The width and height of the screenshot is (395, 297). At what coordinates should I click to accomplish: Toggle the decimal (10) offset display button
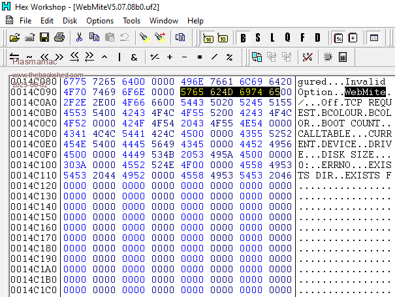pyautogui.click(x=223, y=38)
